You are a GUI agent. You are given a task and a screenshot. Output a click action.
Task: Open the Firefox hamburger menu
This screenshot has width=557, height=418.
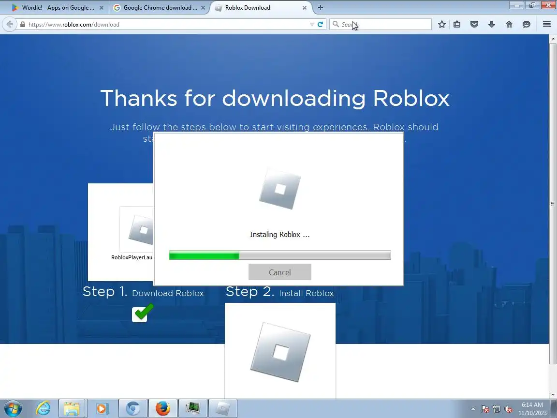[x=547, y=24]
